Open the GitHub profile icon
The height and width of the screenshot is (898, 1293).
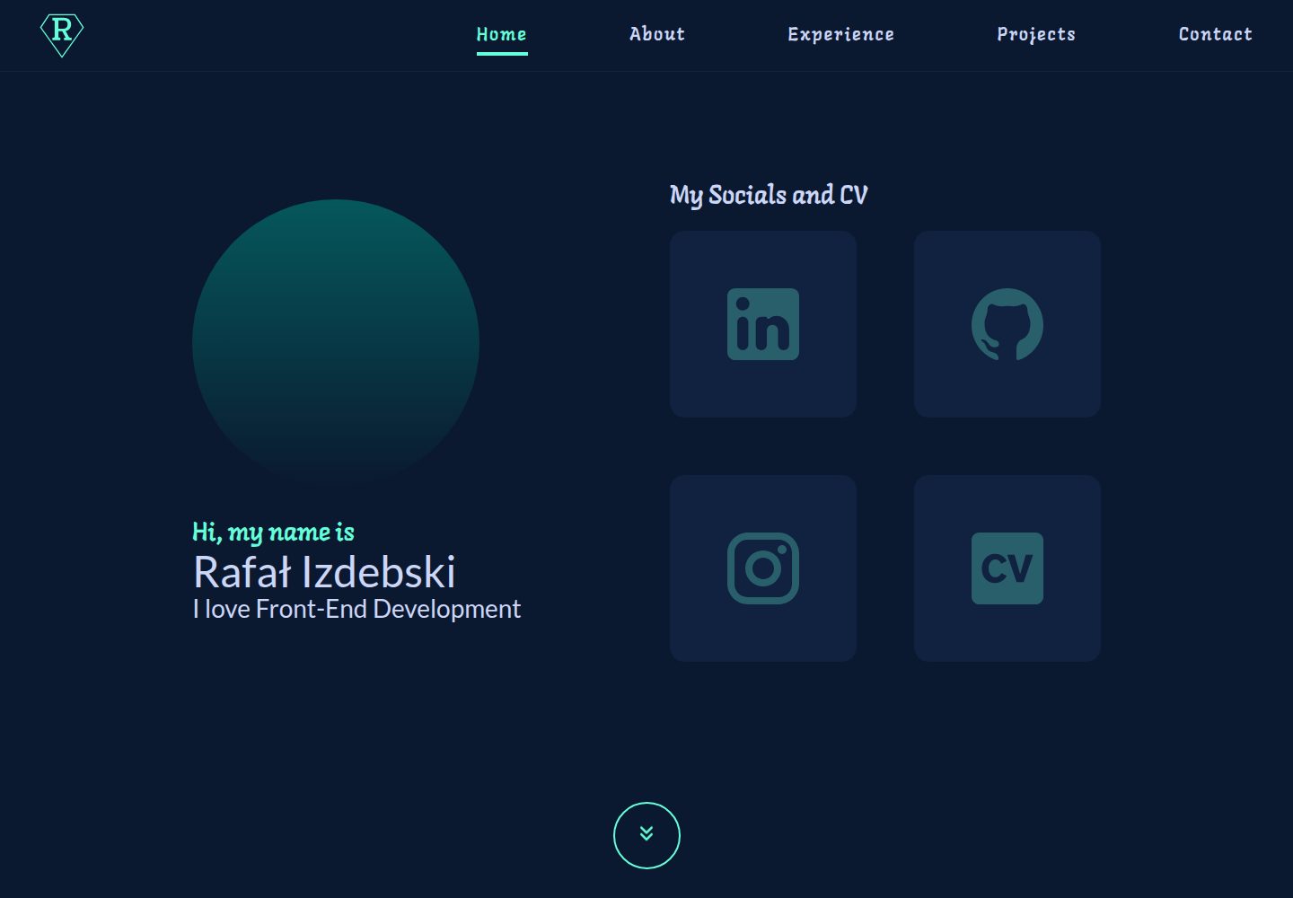click(1007, 324)
